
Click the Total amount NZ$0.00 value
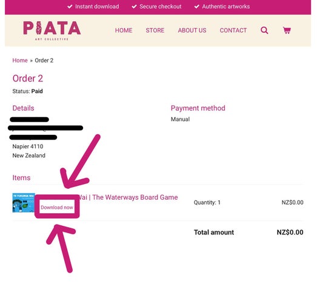pos(290,232)
